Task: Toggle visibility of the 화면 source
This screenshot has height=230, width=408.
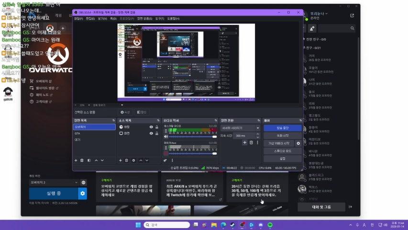Action: click(x=151, y=134)
